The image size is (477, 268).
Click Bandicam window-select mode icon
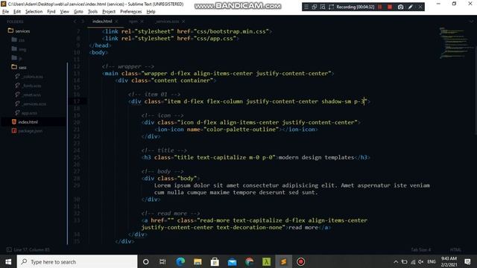click(315, 7)
